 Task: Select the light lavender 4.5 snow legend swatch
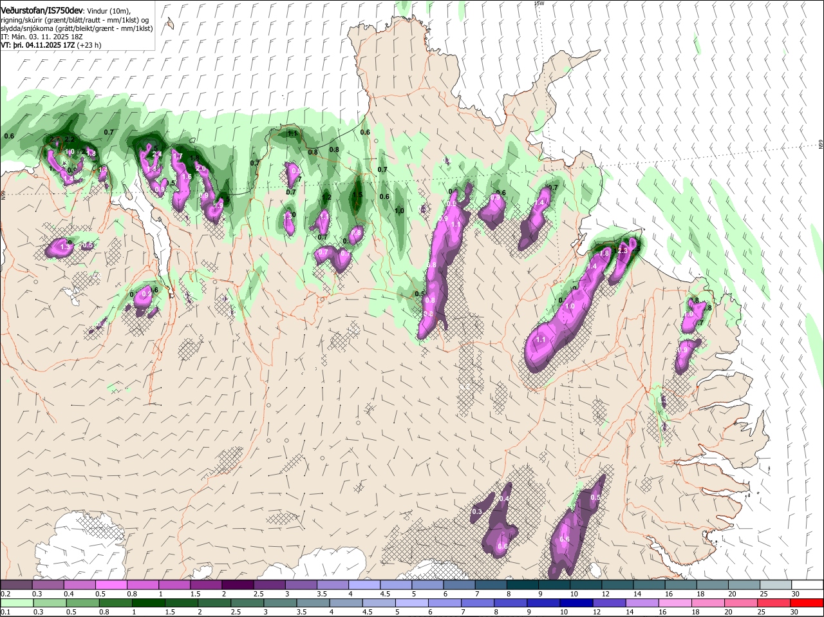click(x=395, y=584)
